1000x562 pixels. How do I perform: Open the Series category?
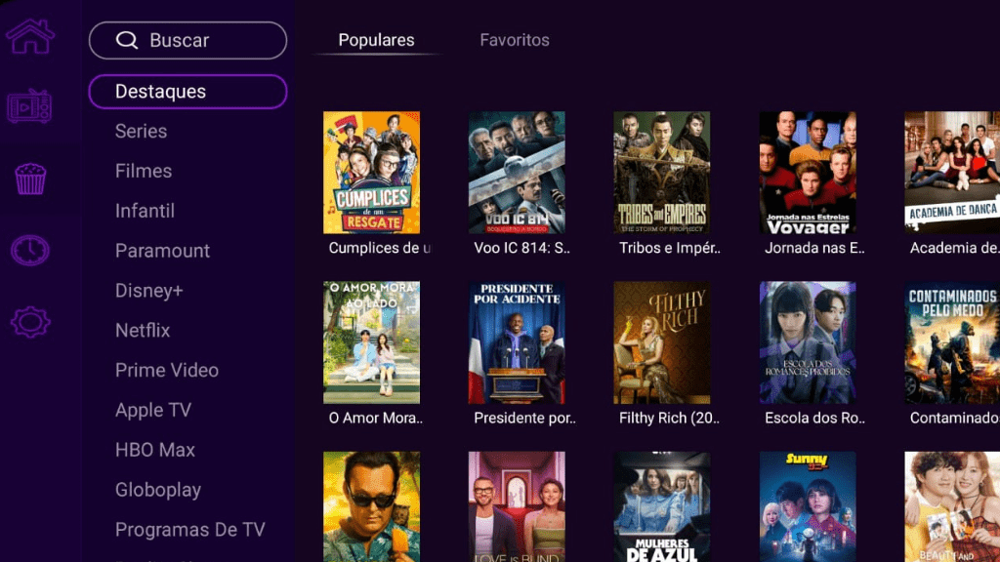pyautogui.click(x=141, y=132)
